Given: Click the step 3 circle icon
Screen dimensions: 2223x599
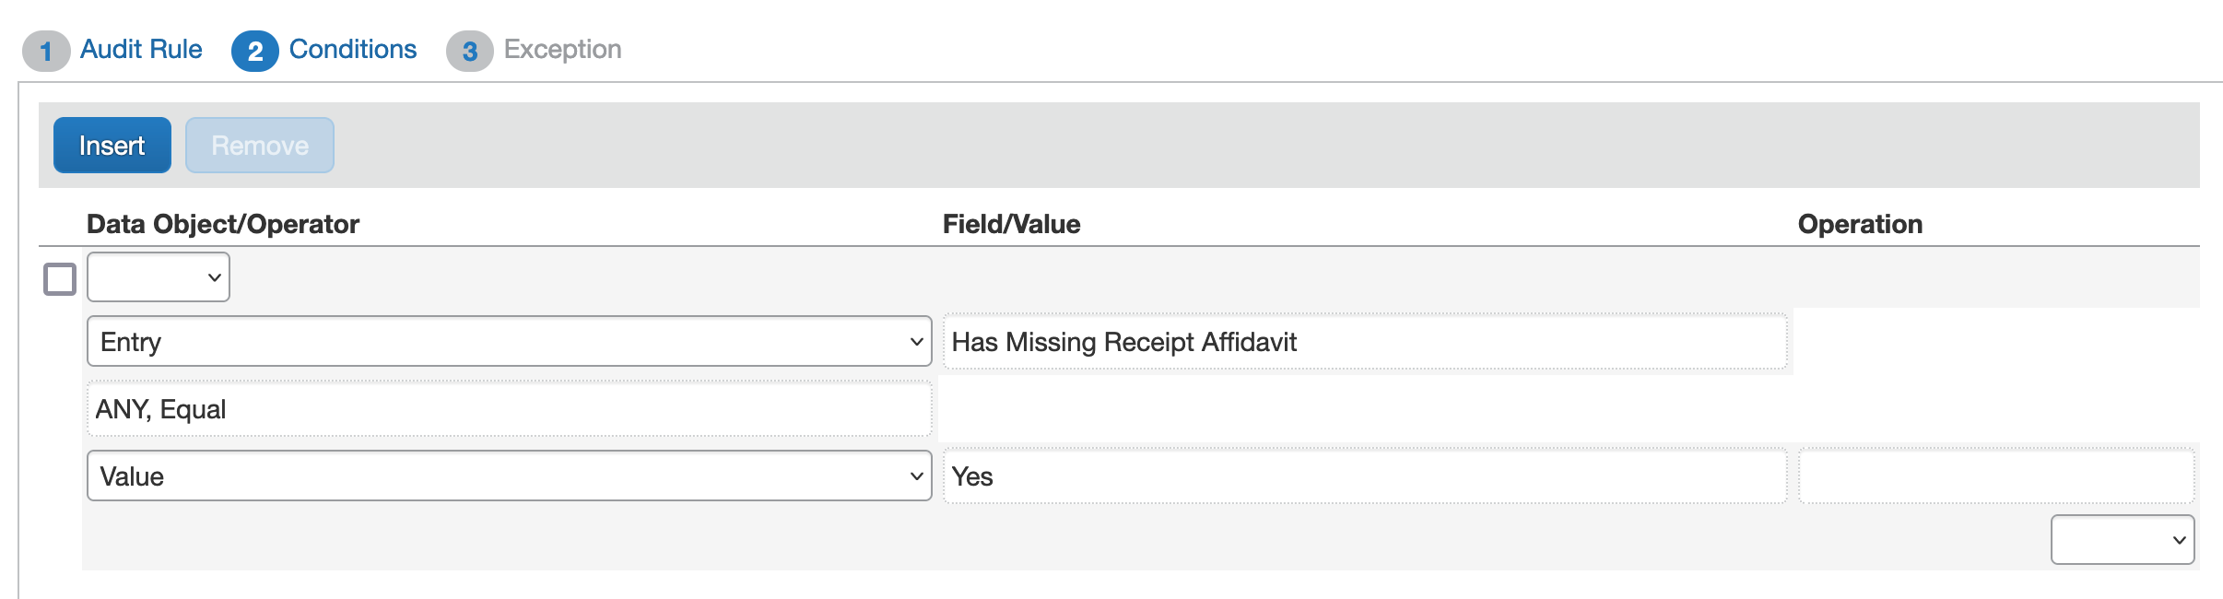Looking at the screenshot, I should click(470, 52).
